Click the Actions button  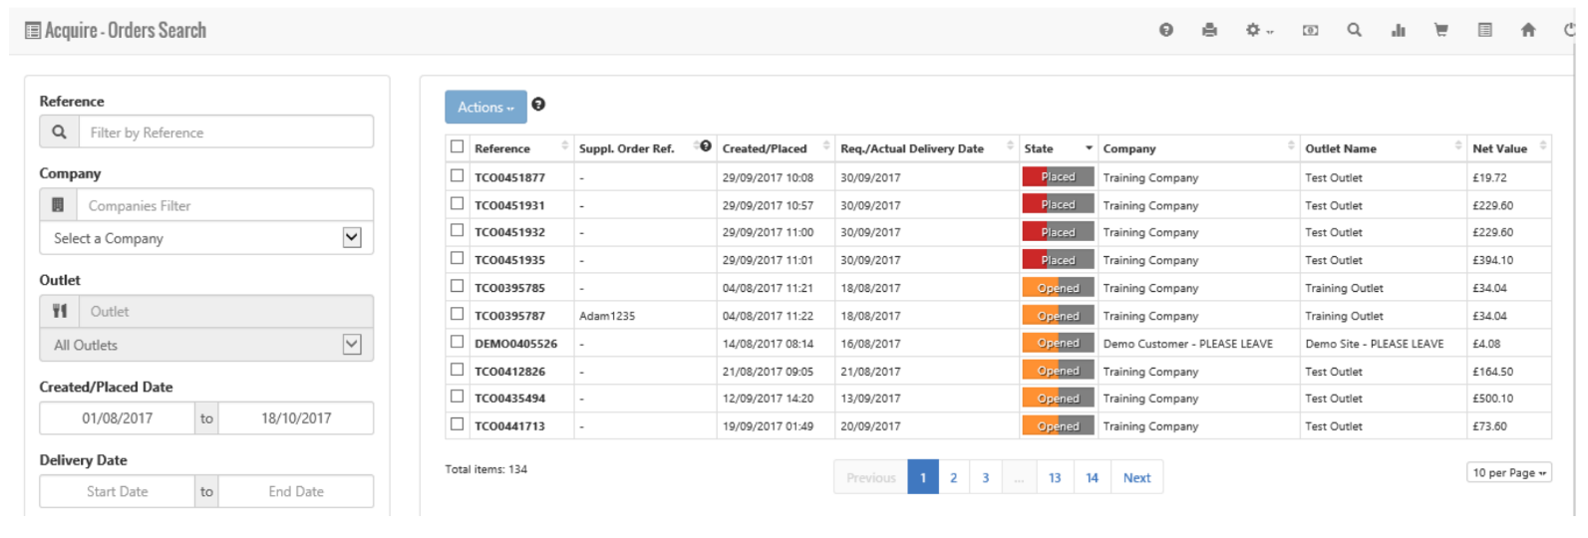tap(485, 107)
